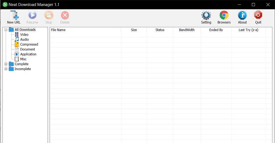This screenshot has width=275, height=143.
Task: Open the About info icon
Action: (242, 15)
